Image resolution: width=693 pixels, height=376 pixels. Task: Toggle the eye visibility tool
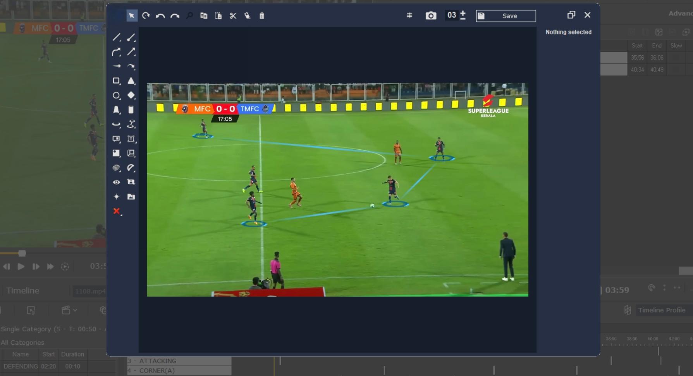[x=116, y=182]
